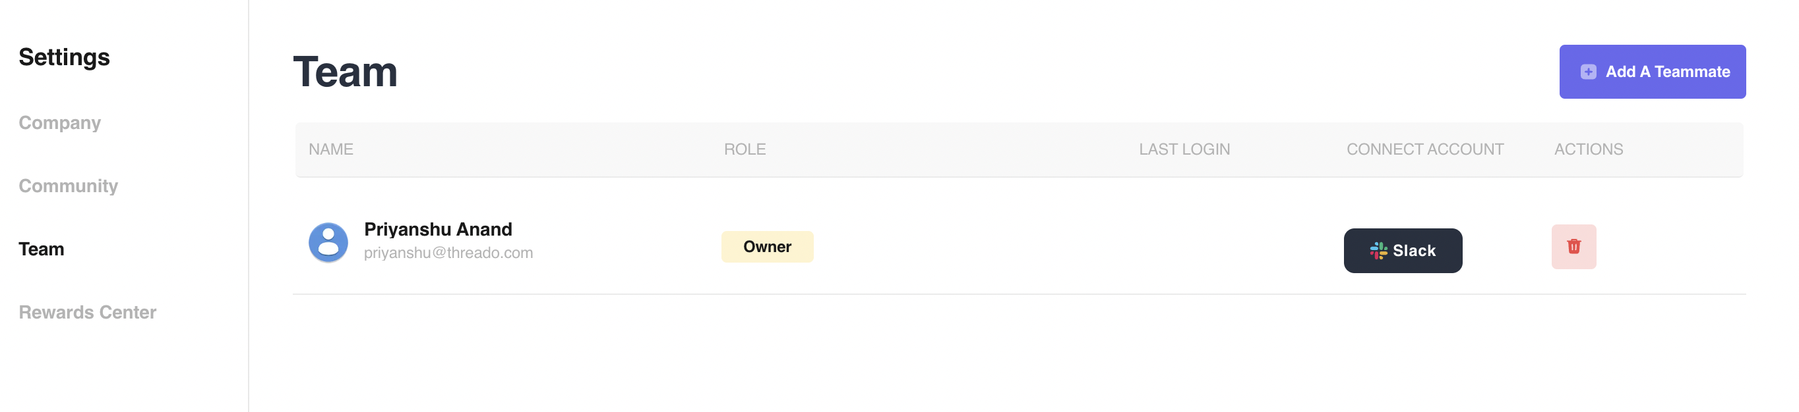Click the CONNECT ACCOUNT column header
The width and height of the screenshot is (1799, 412).
tap(1424, 149)
